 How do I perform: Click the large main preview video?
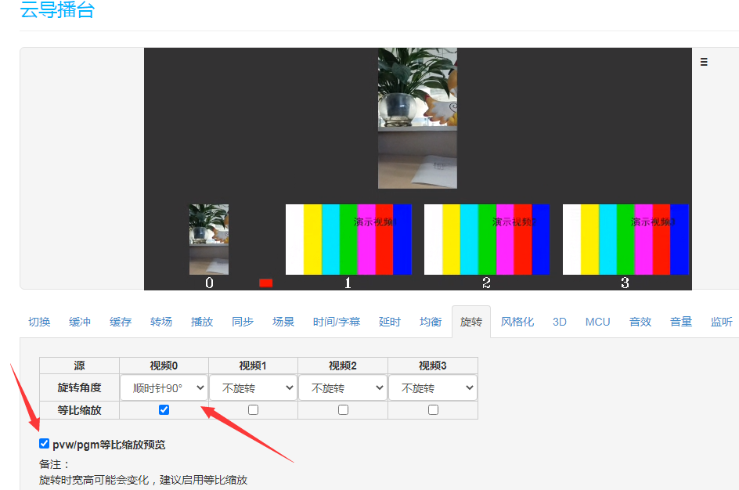[417, 117]
